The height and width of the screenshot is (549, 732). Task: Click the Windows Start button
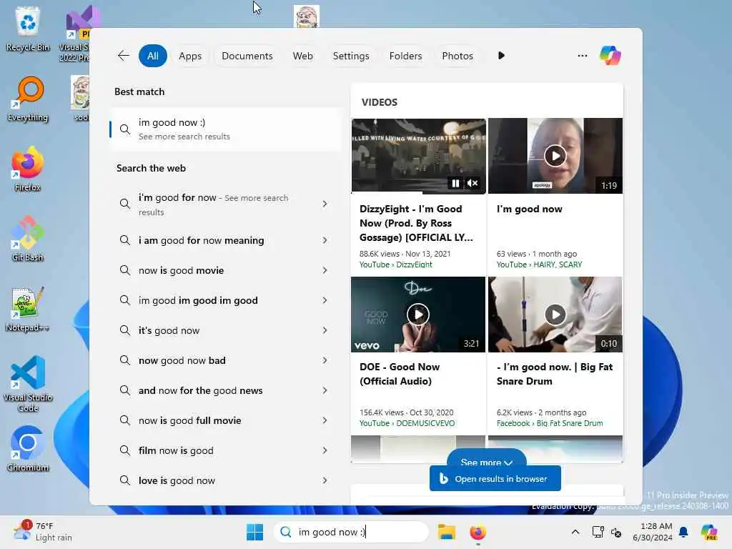(x=254, y=532)
